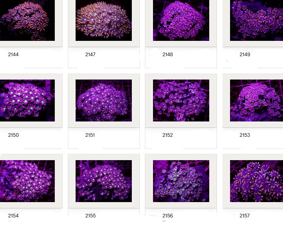Click the label 2155

coord(91,216)
